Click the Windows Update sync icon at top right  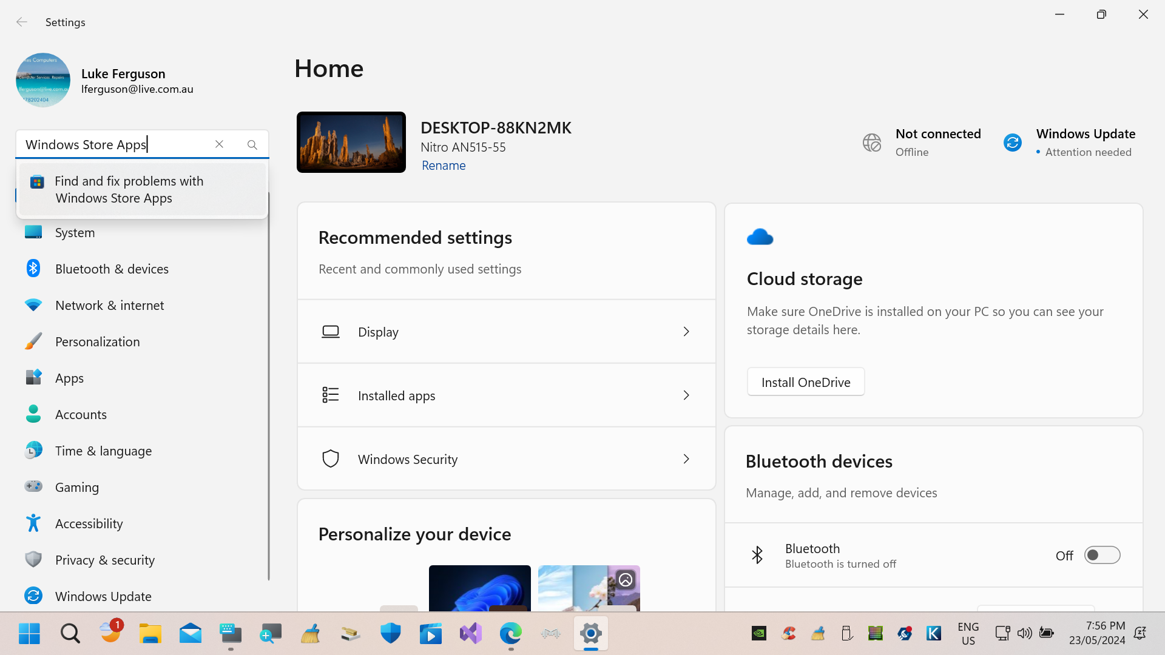coord(1013,143)
